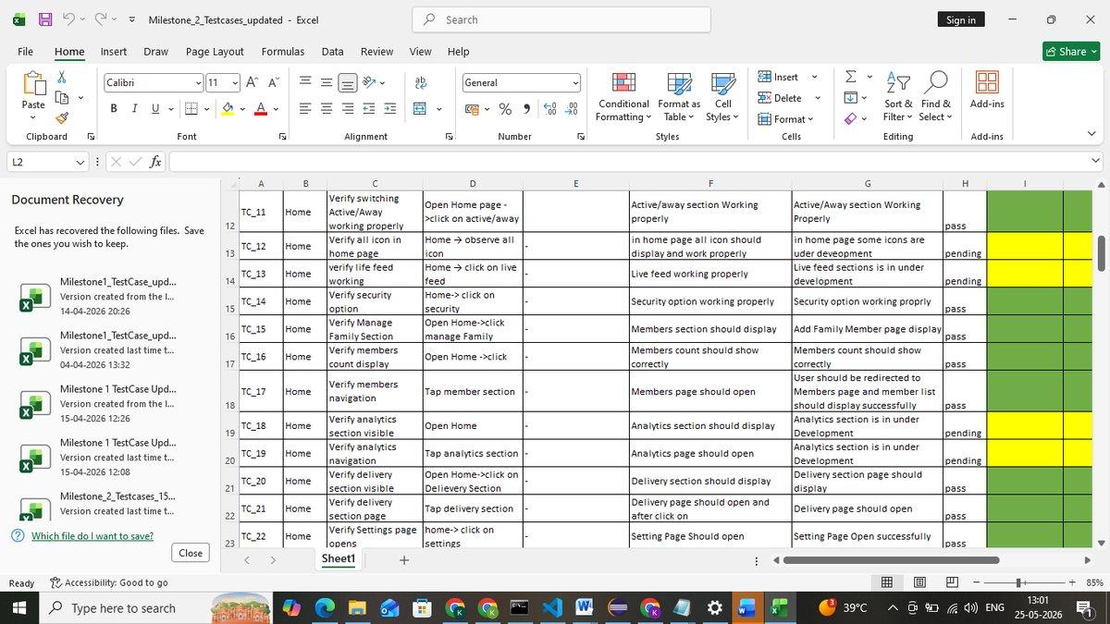
Task: Click the Increase Decimal icon
Action: coord(550,109)
